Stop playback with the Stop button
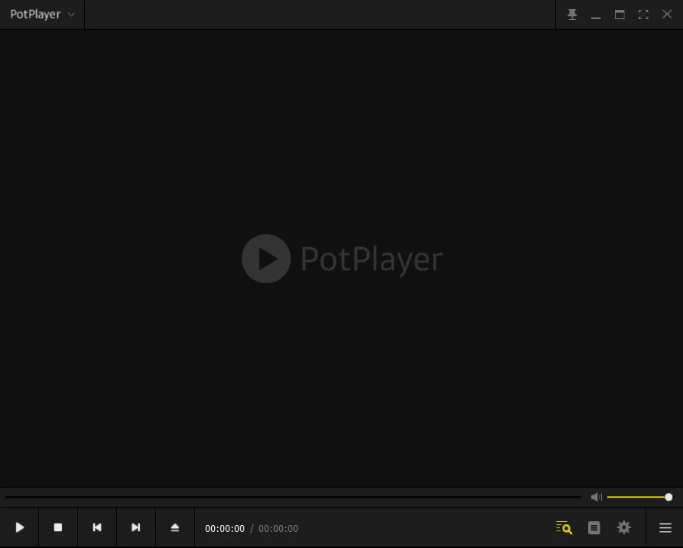Image resolution: width=683 pixels, height=548 pixels. coord(58,527)
